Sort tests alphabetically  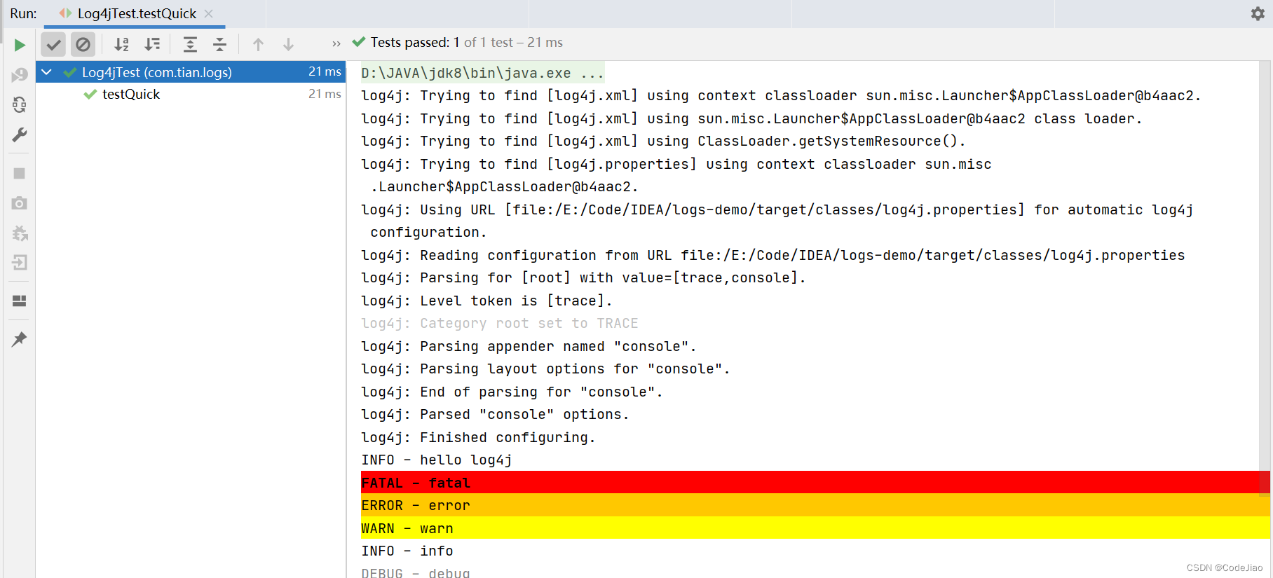(121, 45)
